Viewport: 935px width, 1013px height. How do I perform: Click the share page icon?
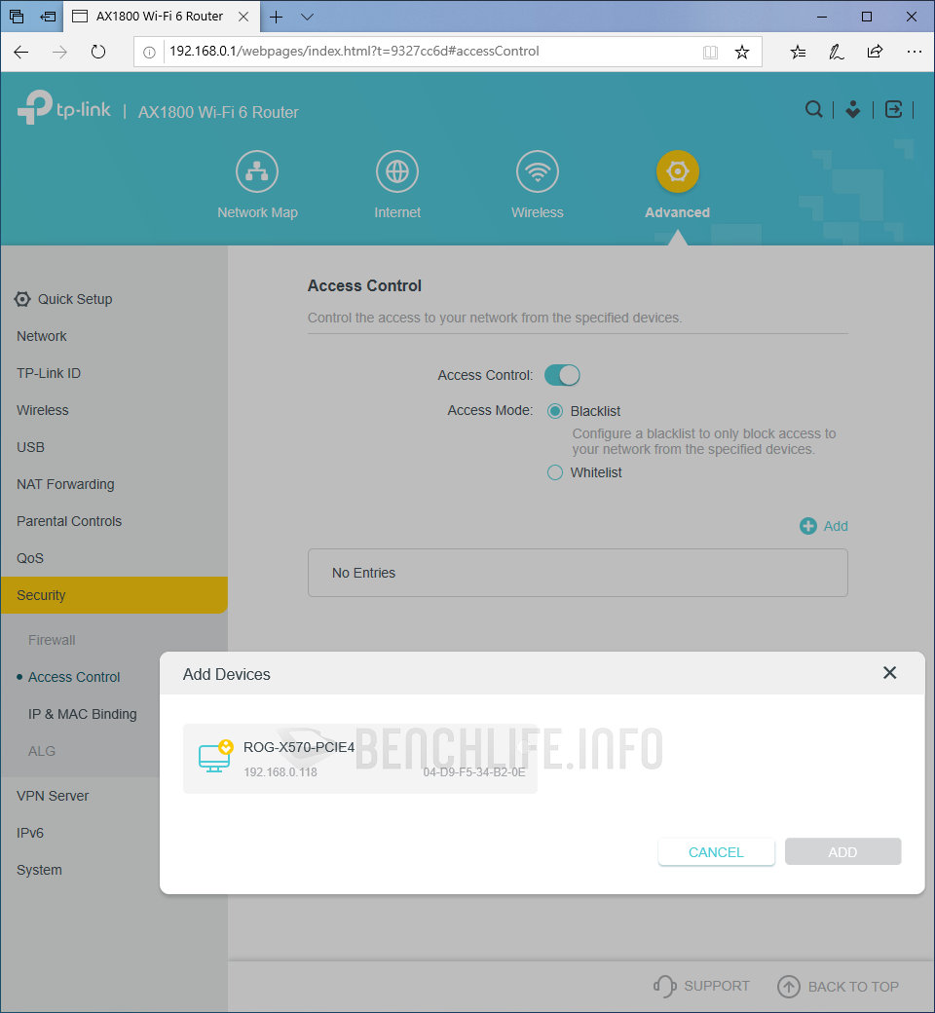click(x=875, y=52)
